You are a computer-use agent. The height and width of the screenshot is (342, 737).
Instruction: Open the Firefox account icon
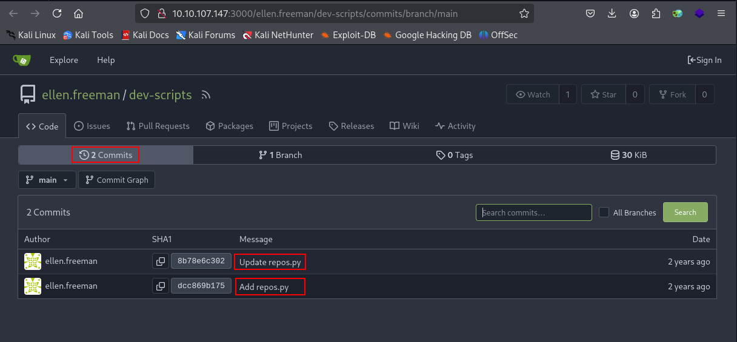click(634, 13)
